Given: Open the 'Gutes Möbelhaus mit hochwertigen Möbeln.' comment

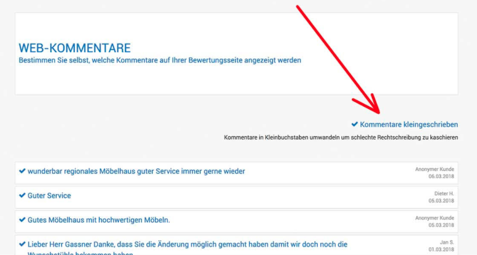Looking at the screenshot, I should [x=98, y=220].
